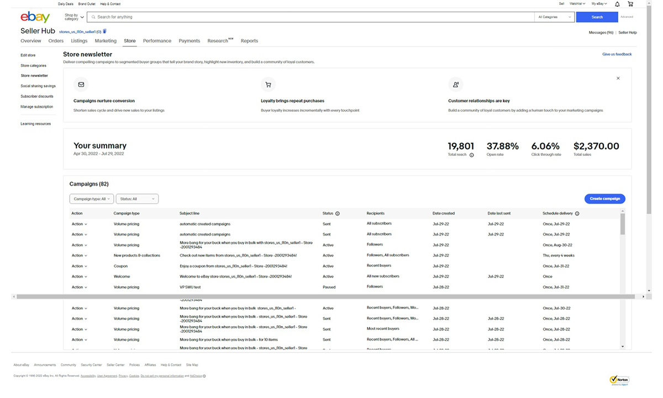Click the Create campaign button
Image resolution: width=663 pixels, height=398 pixels.
[604, 198]
